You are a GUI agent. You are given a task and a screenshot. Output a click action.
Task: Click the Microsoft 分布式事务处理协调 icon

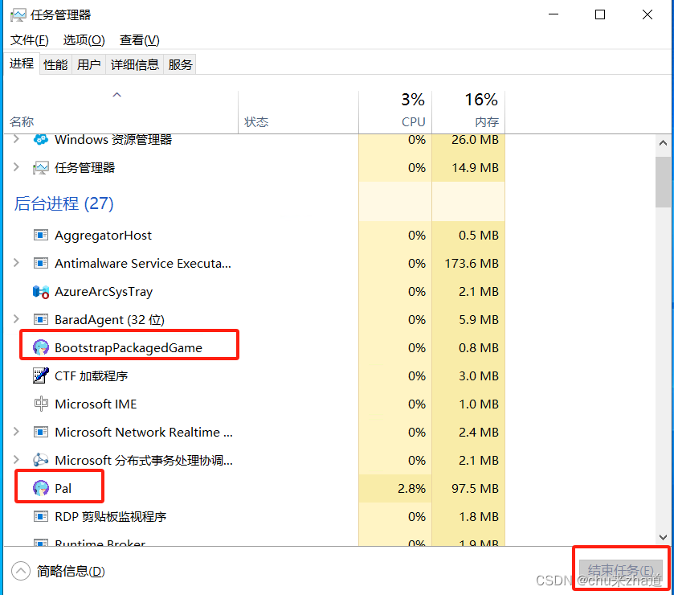tap(41, 460)
